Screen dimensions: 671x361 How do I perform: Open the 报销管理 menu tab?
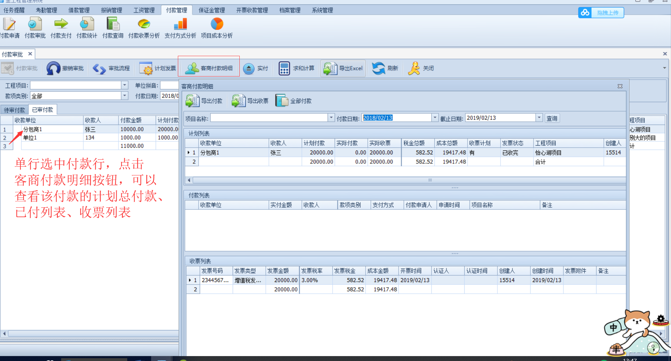[112, 10]
